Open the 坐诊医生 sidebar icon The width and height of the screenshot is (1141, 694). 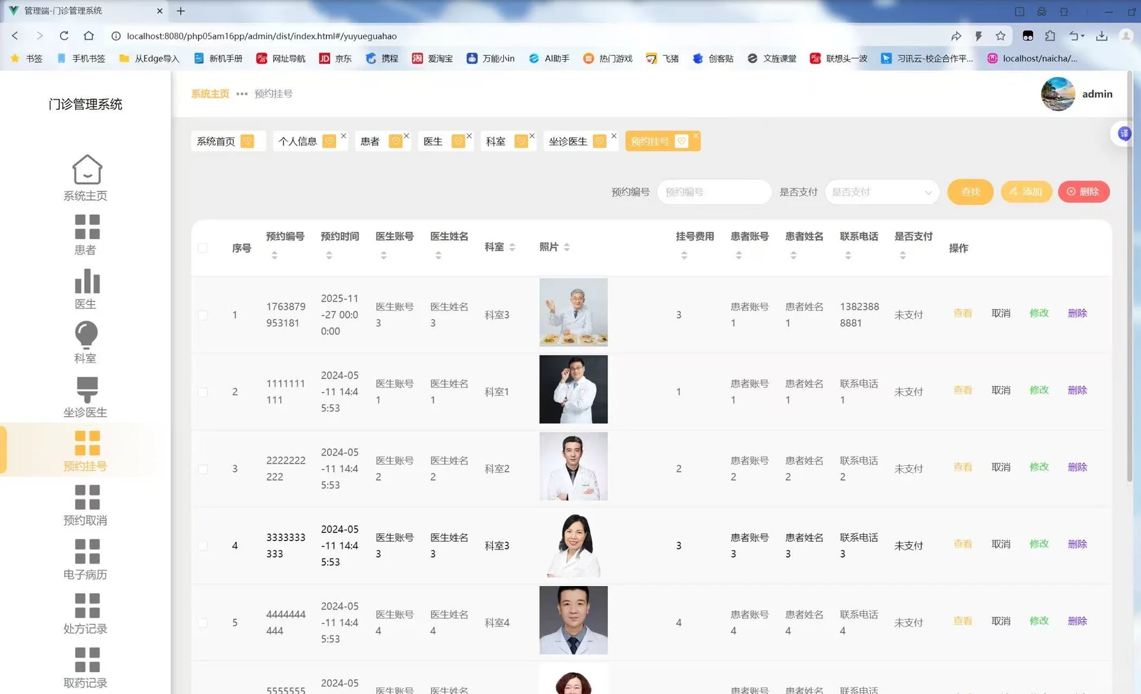click(85, 389)
